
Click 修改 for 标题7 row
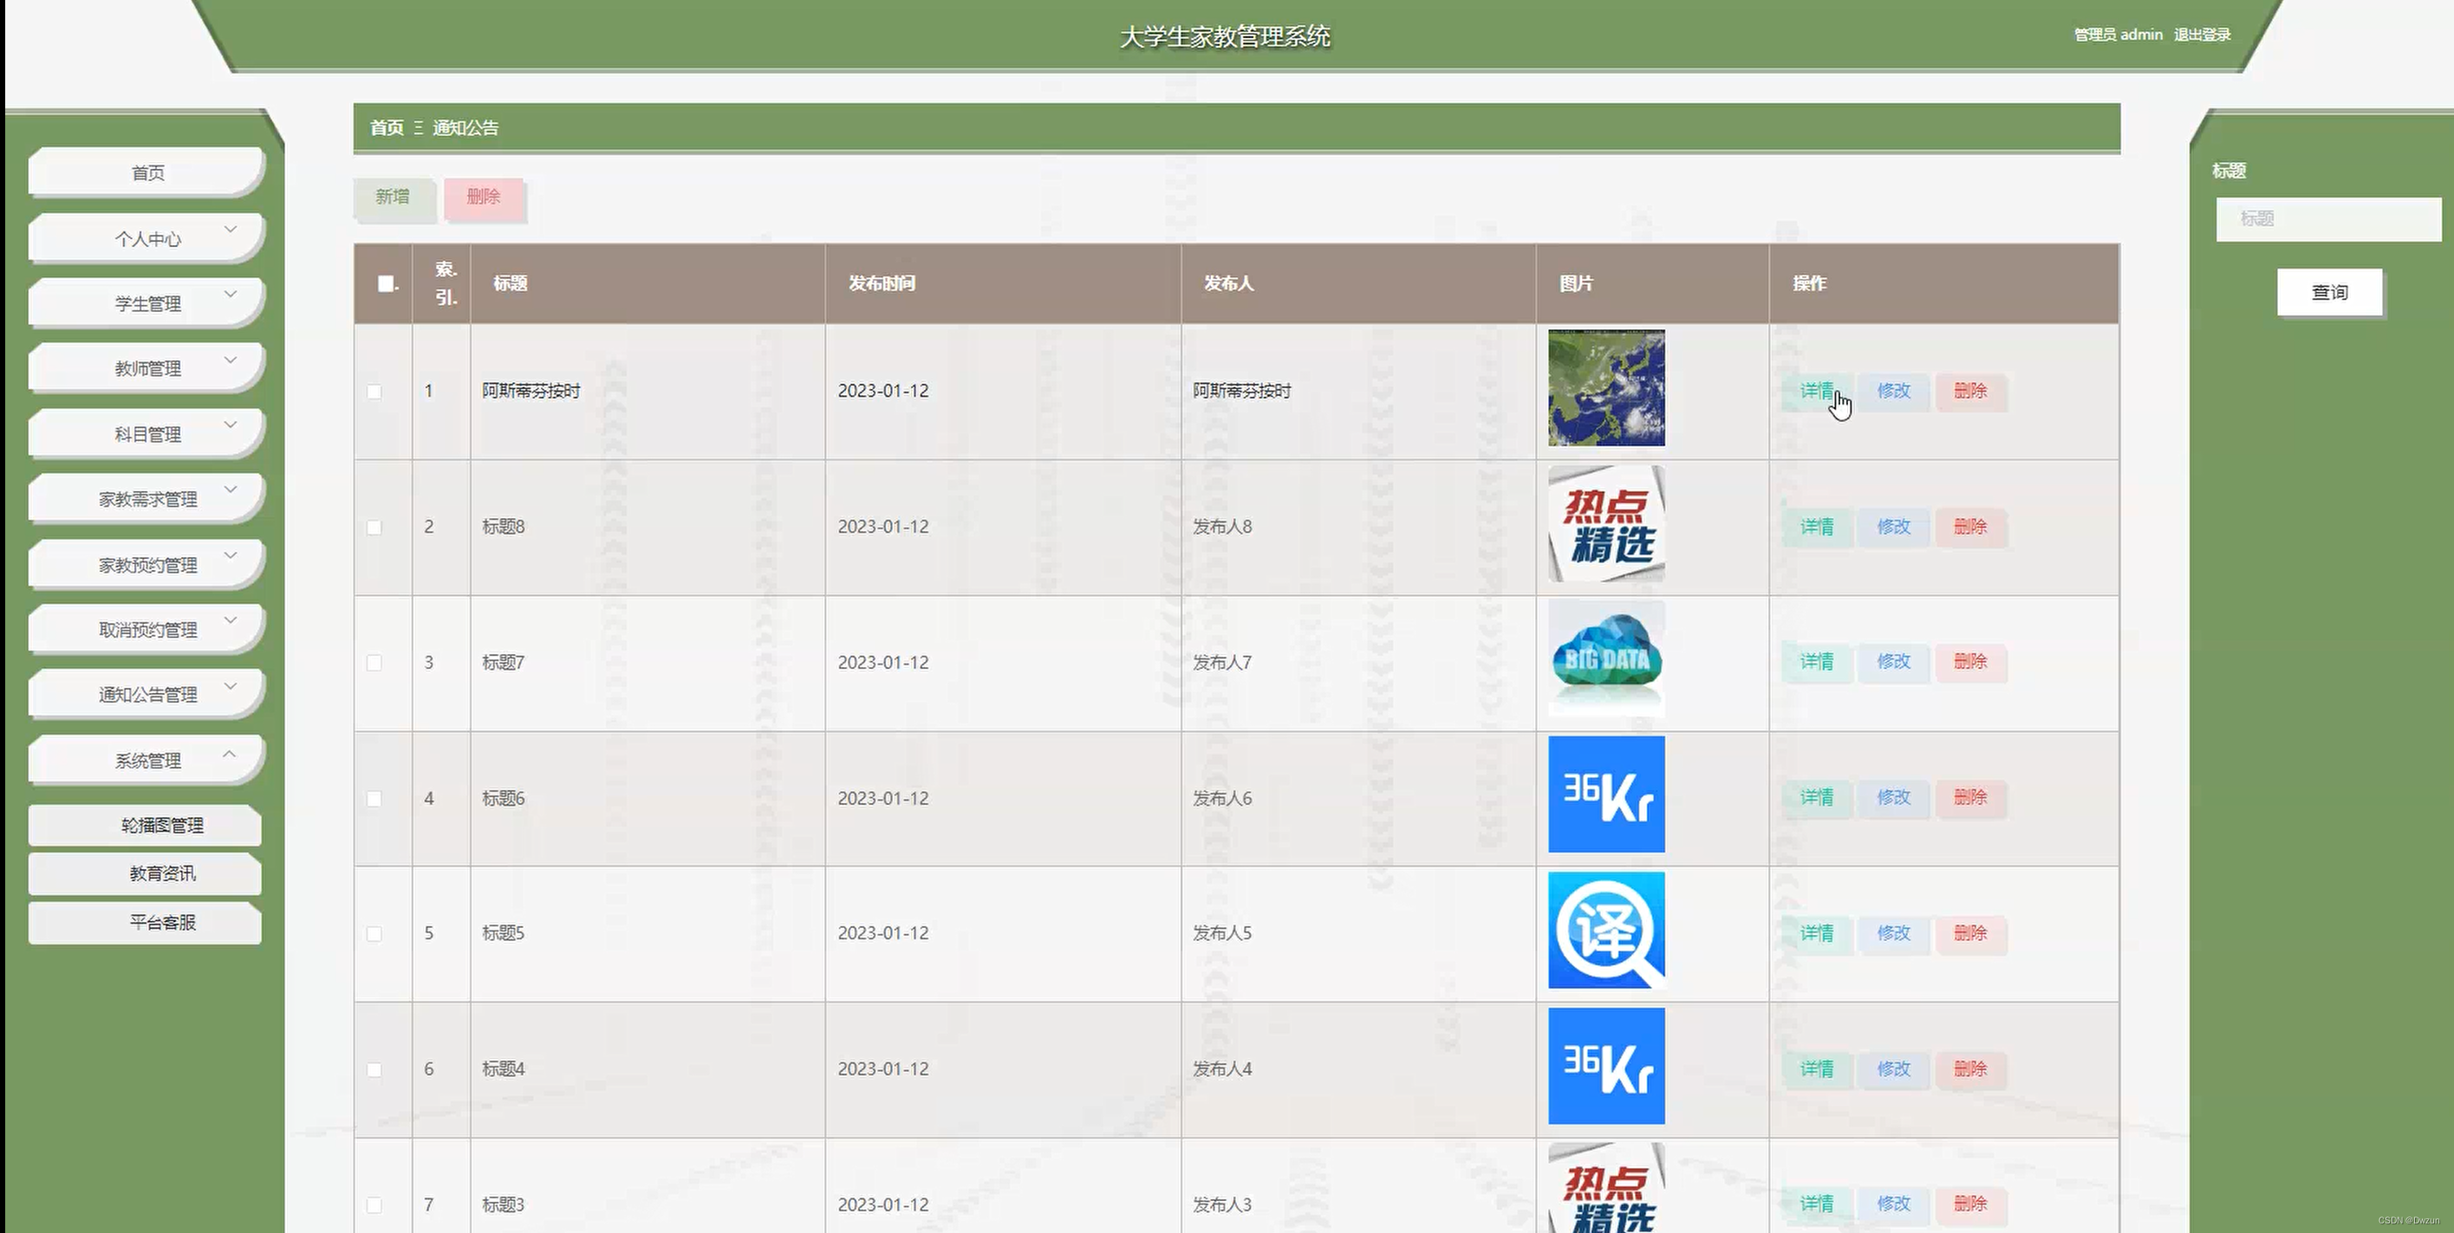pyautogui.click(x=1894, y=662)
